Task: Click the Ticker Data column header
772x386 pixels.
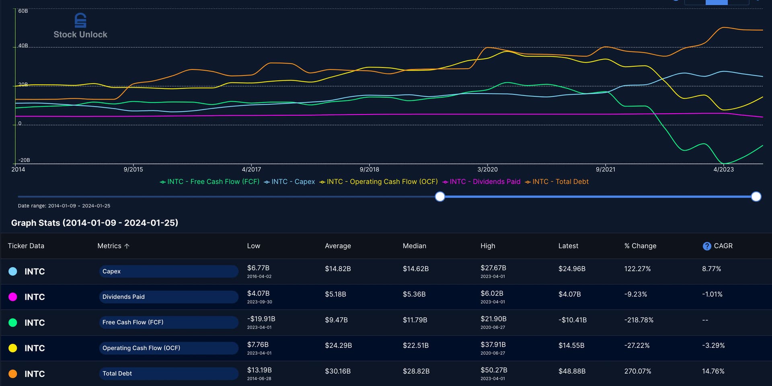Action: tap(26, 246)
